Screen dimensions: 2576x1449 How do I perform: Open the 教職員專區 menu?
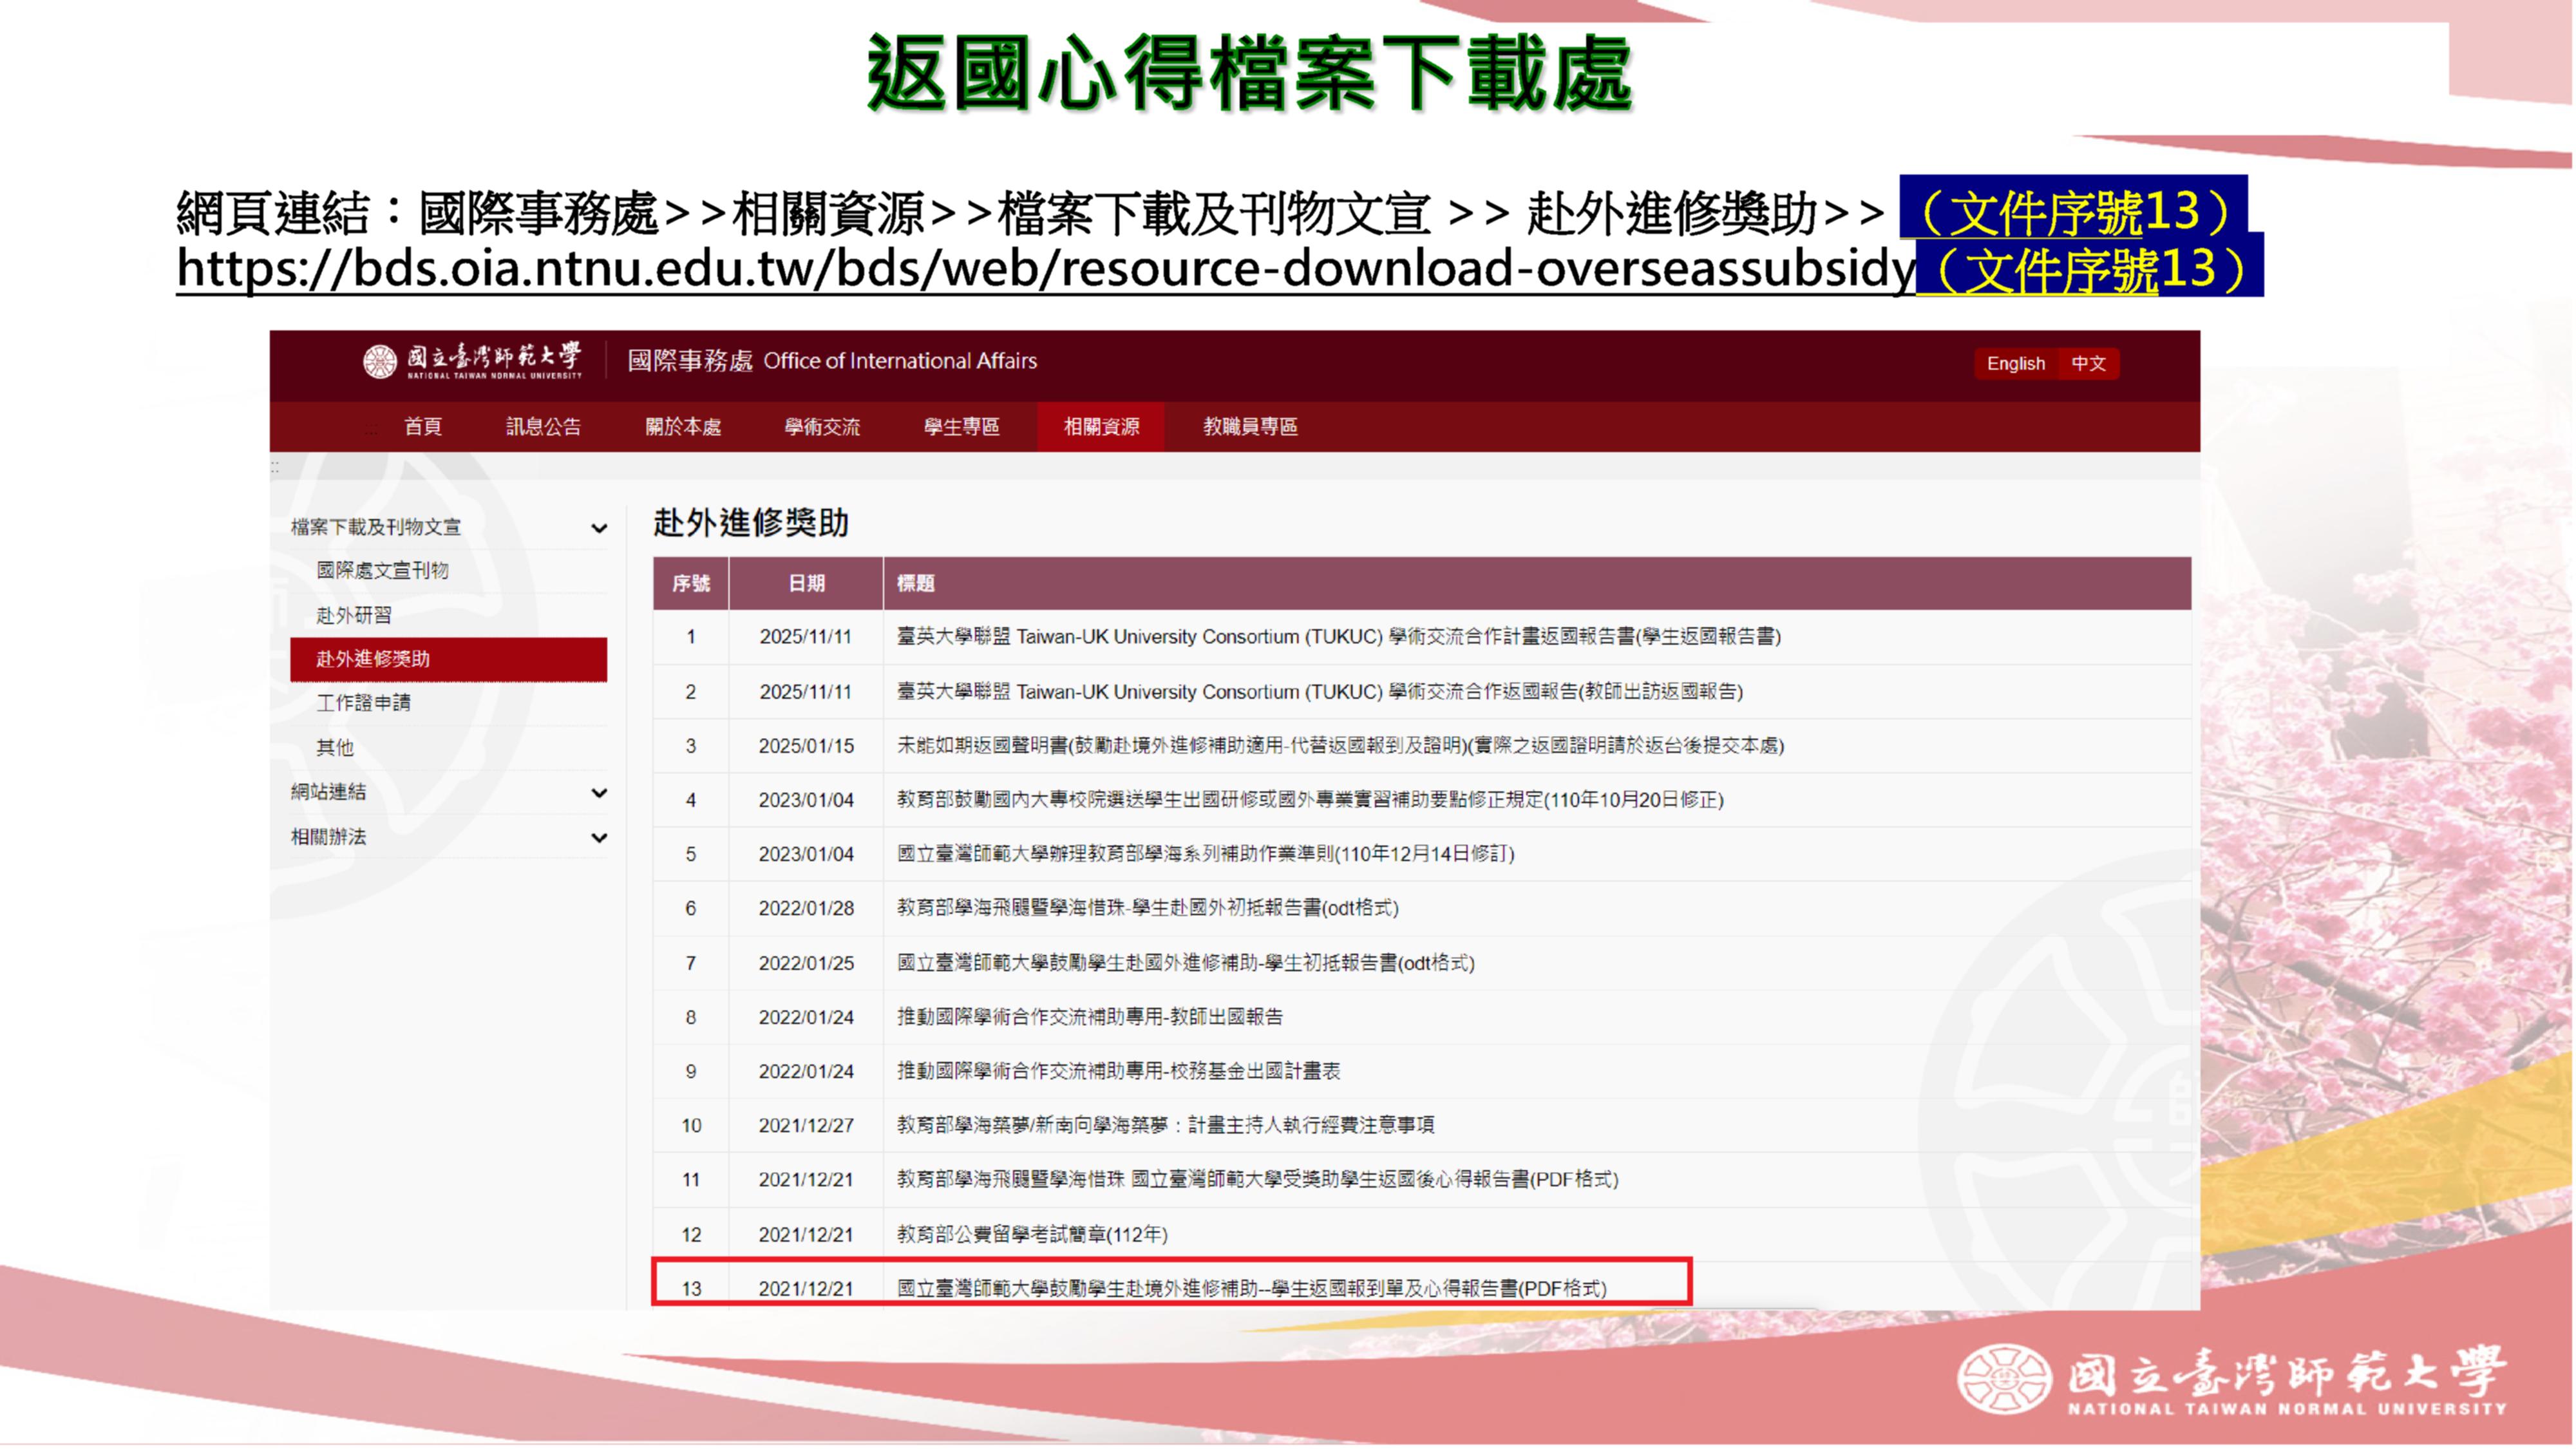pyautogui.click(x=1250, y=427)
